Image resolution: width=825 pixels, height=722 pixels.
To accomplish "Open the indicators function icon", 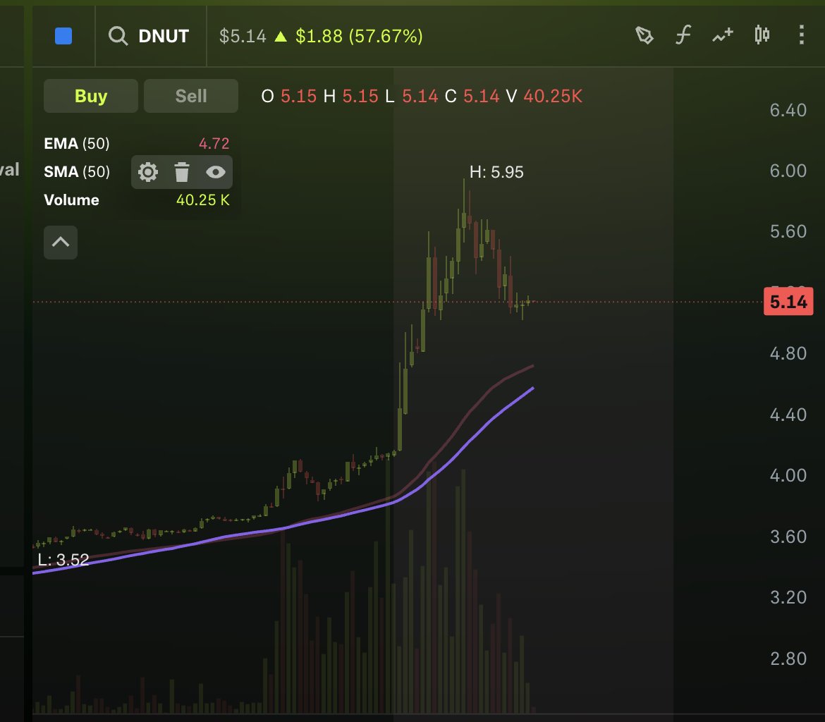I will click(683, 35).
